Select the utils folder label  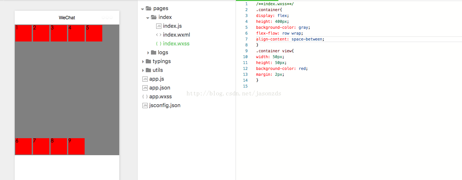157,70
